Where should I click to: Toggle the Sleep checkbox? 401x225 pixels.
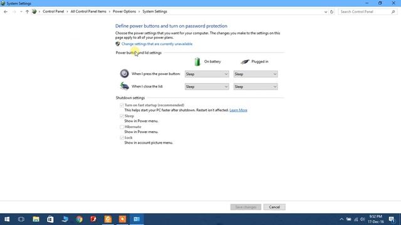point(122,116)
